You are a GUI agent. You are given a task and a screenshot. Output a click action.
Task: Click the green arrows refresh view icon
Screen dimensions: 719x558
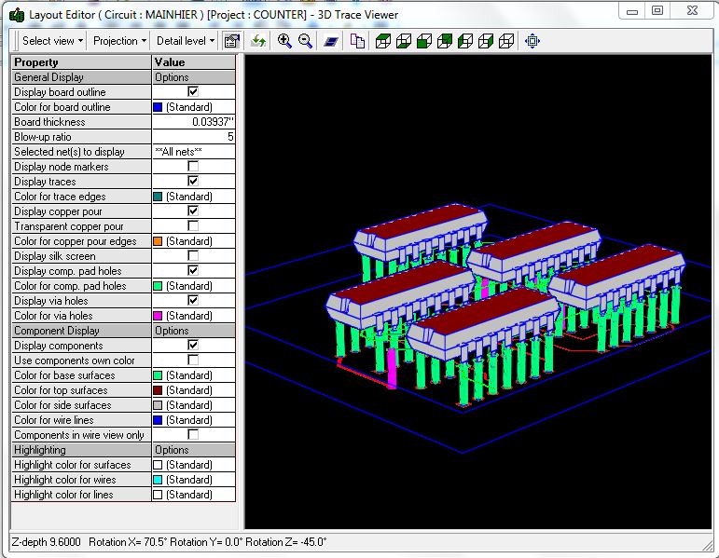(258, 41)
